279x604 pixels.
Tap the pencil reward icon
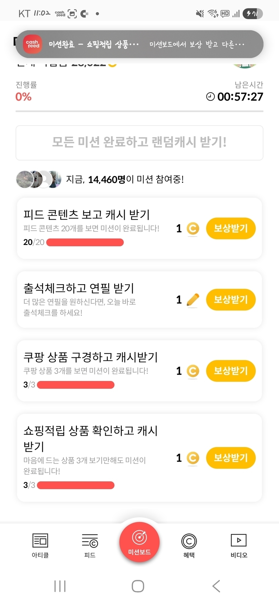pyautogui.click(x=193, y=300)
